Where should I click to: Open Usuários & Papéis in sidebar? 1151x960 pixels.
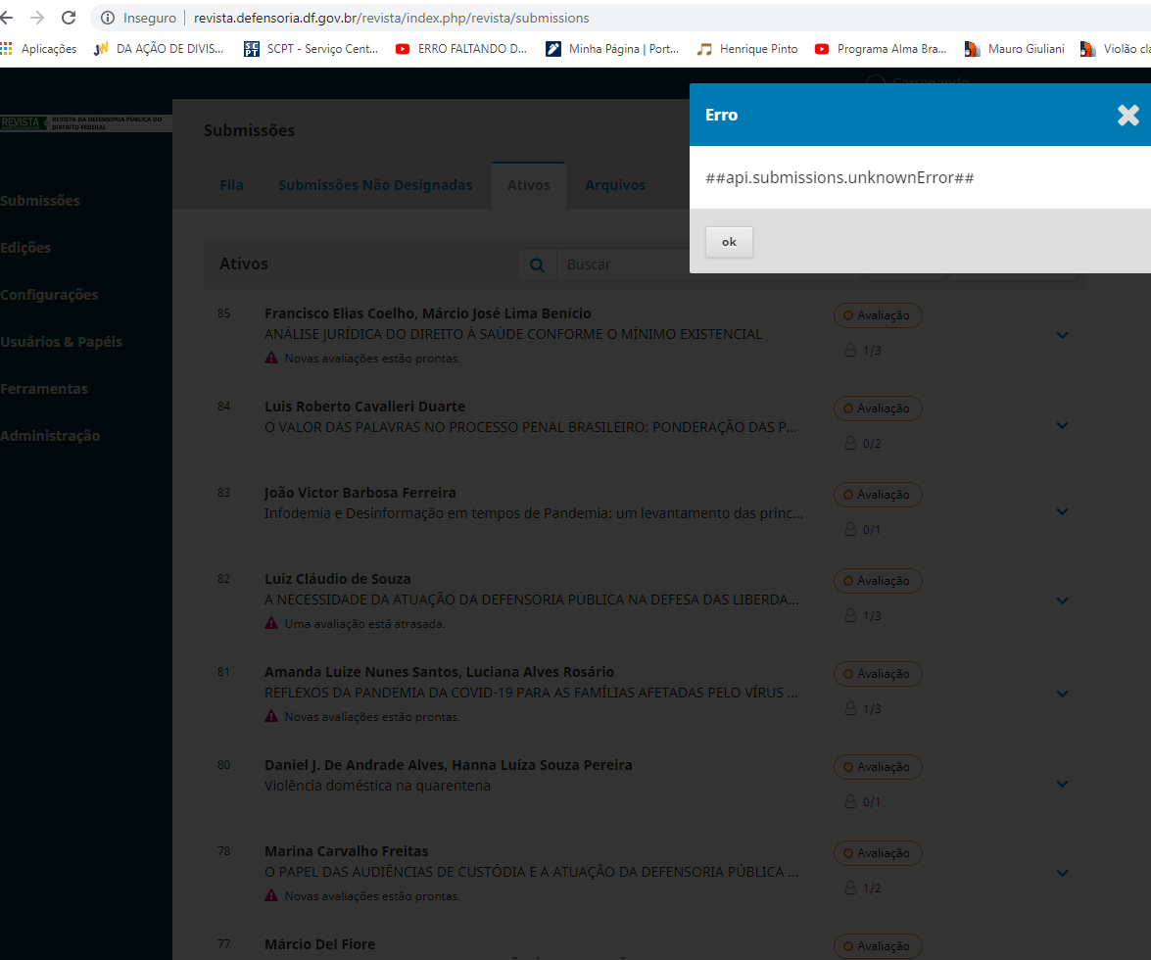[61, 342]
